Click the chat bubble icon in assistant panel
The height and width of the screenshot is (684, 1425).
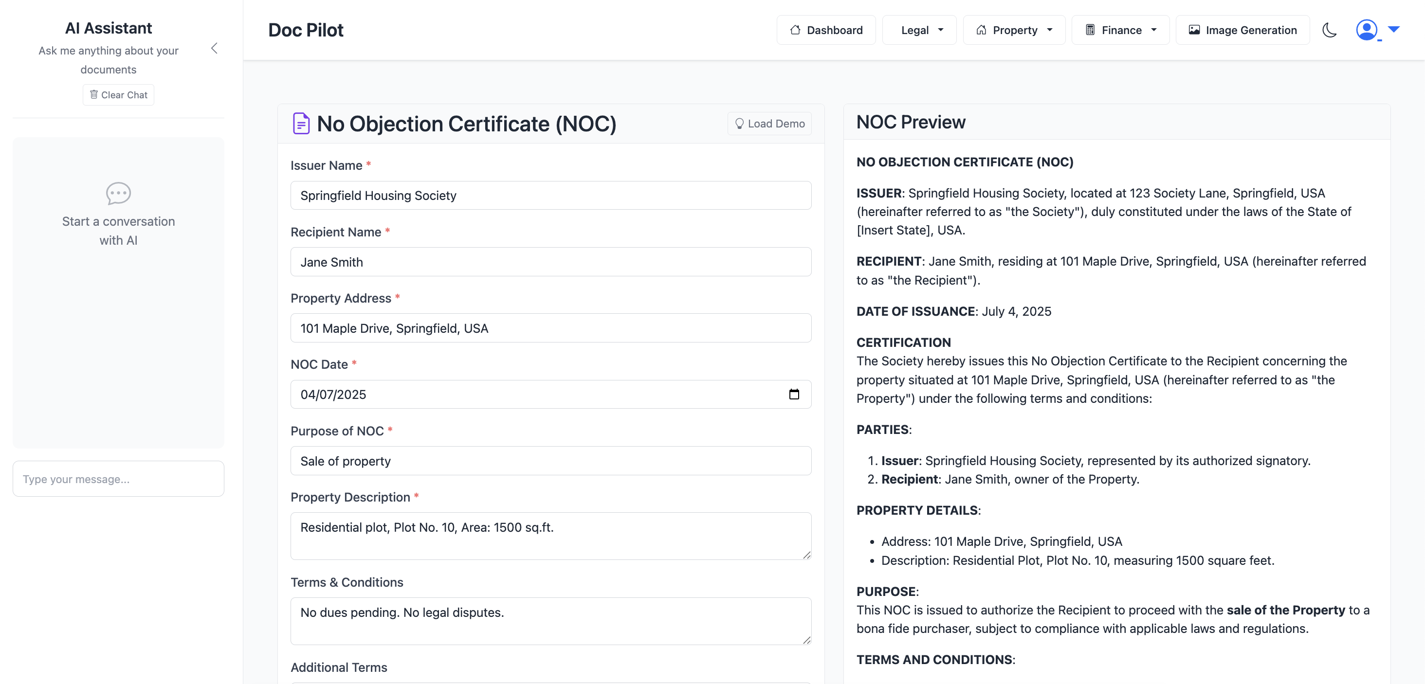pos(118,194)
